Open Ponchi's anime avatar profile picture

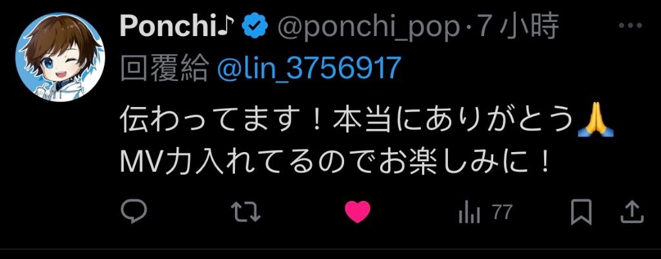point(59,57)
